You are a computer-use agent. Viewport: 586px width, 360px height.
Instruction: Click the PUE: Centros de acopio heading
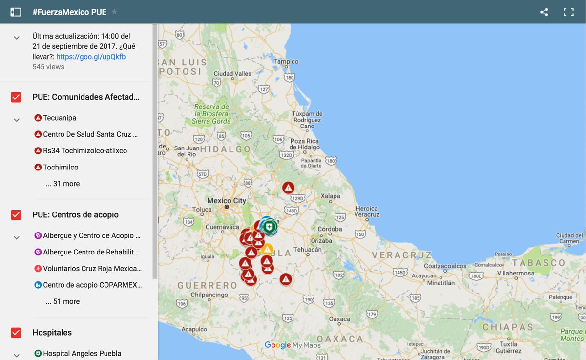[75, 215]
